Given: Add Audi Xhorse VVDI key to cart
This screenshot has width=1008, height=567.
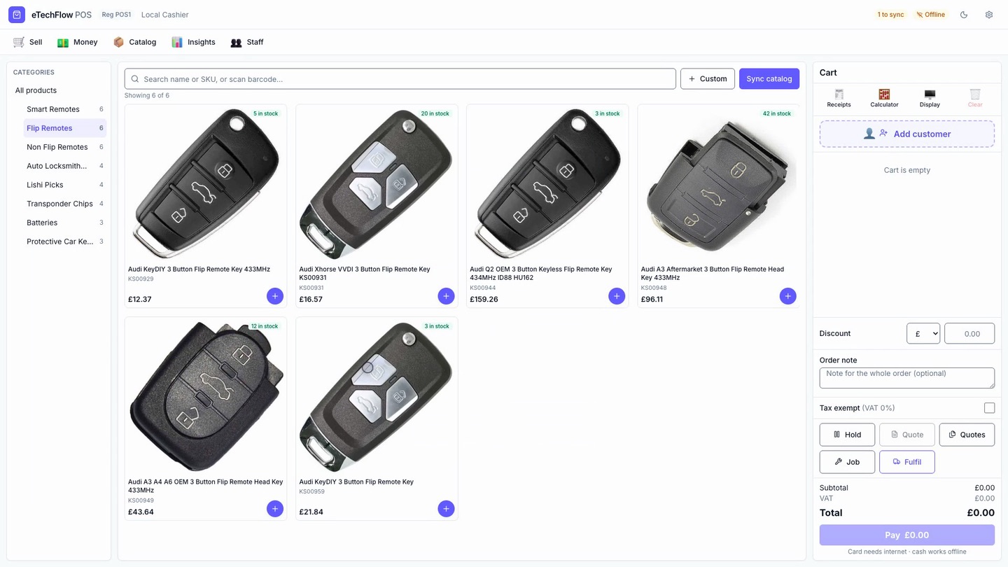Looking at the screenshot, I should pos(446,296).
